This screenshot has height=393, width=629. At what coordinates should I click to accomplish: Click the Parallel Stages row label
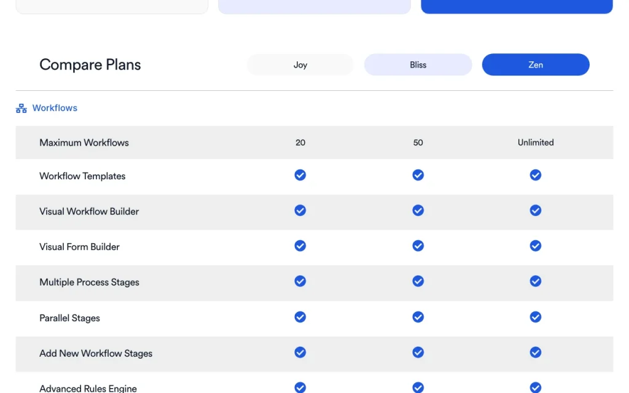pyautogui.click(x=69, y=318)
